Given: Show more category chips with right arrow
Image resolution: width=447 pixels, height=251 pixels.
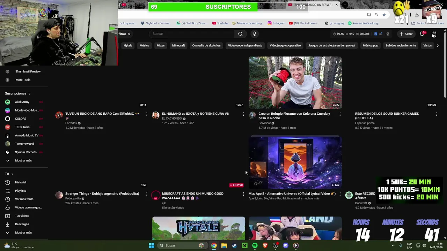Looking at the screenshot, I should point(438,45).
